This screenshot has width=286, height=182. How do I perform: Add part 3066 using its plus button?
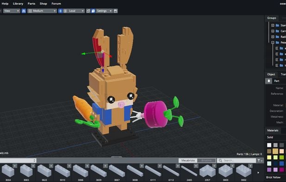coord(87,166)
